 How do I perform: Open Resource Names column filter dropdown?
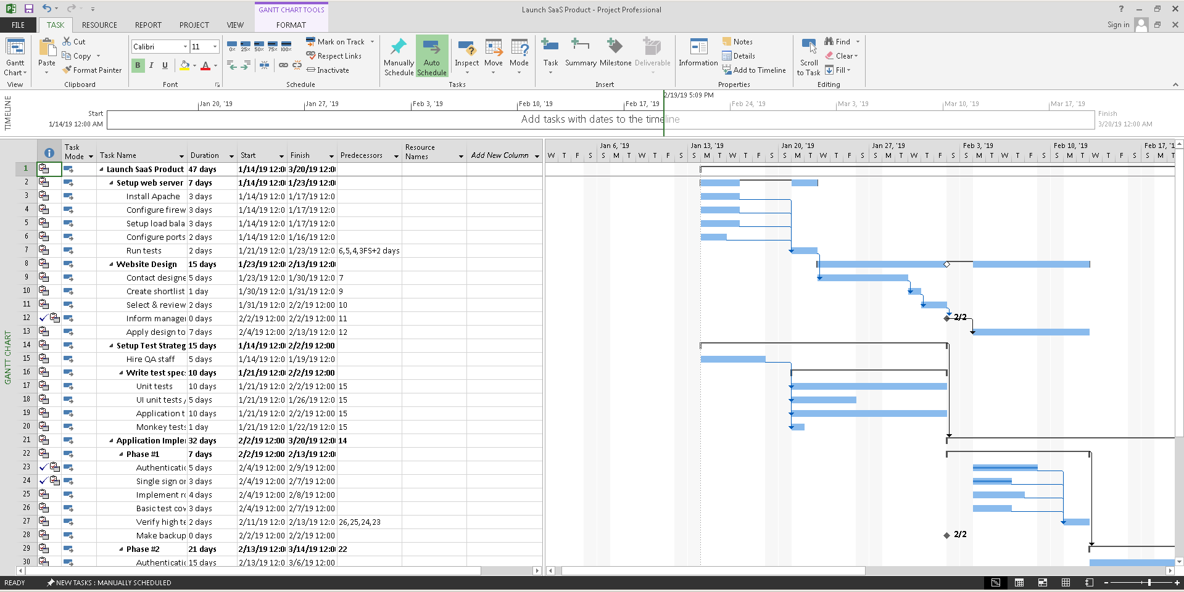tap(461, 156)
